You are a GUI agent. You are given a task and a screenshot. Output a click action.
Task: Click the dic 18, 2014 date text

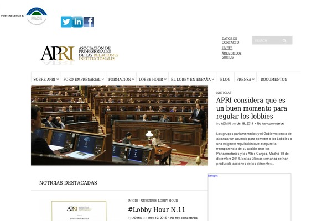pyautogui.click(x=245, y=124)
